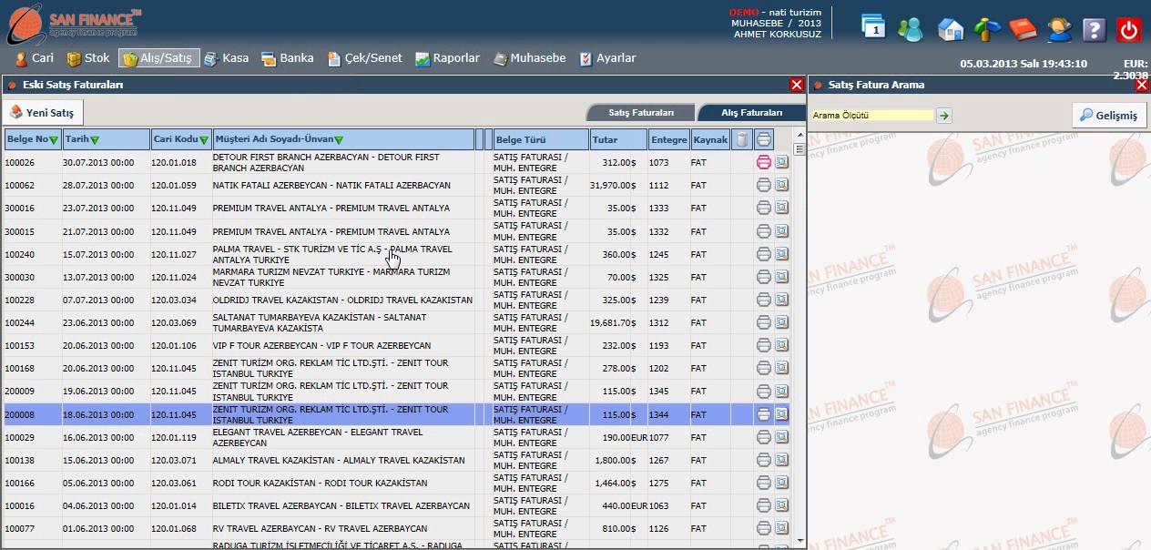Click the printer icon in table header

click(764, 139)
